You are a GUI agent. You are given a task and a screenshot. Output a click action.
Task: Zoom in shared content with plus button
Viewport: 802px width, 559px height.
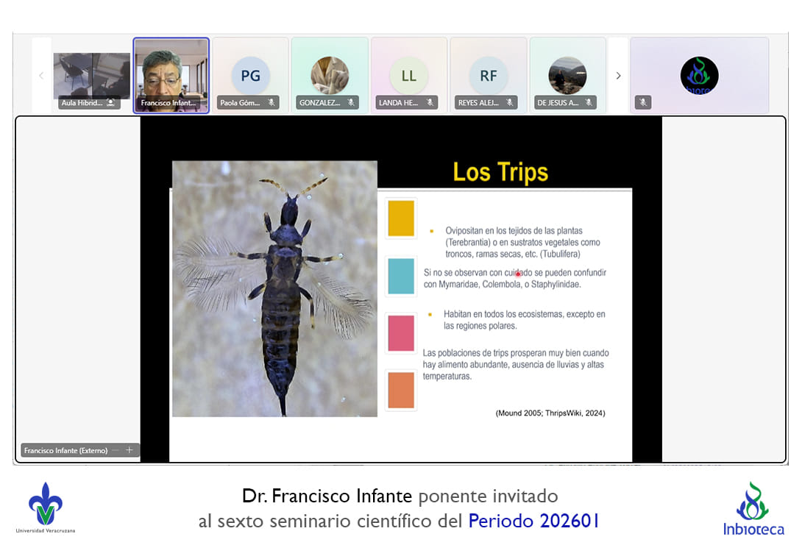point(129,450)
